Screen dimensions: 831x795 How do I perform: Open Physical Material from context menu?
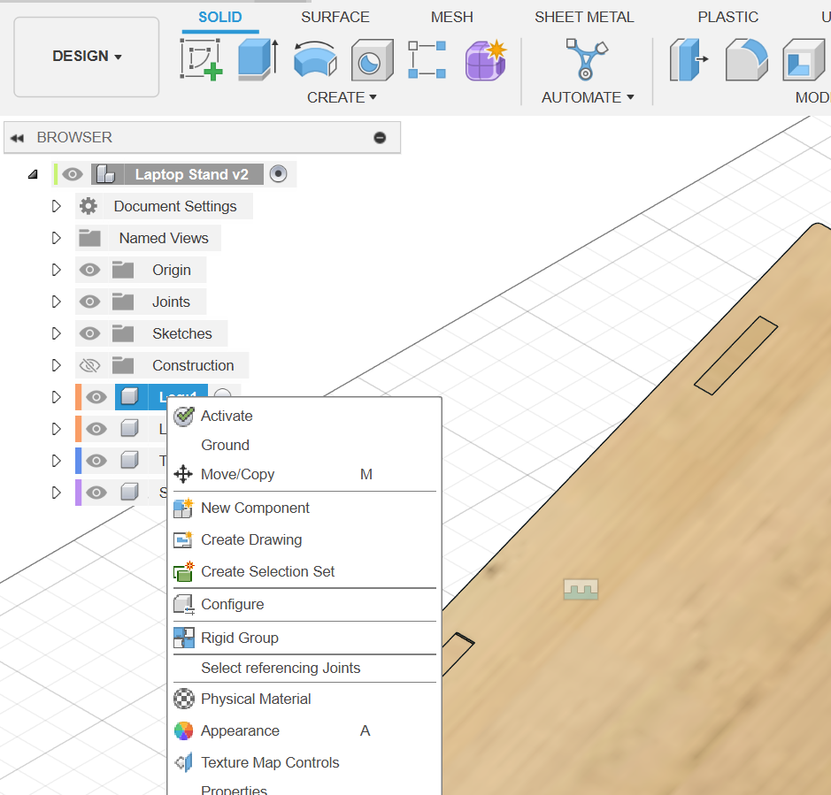tap(304, 699)
